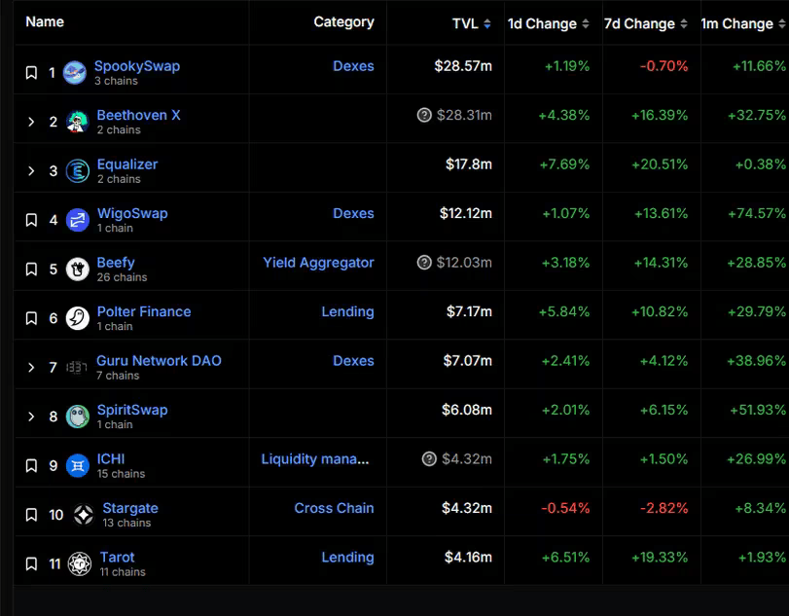
Task: Open Dexes category in Guru Network row
Action: (x=353, y=361)
